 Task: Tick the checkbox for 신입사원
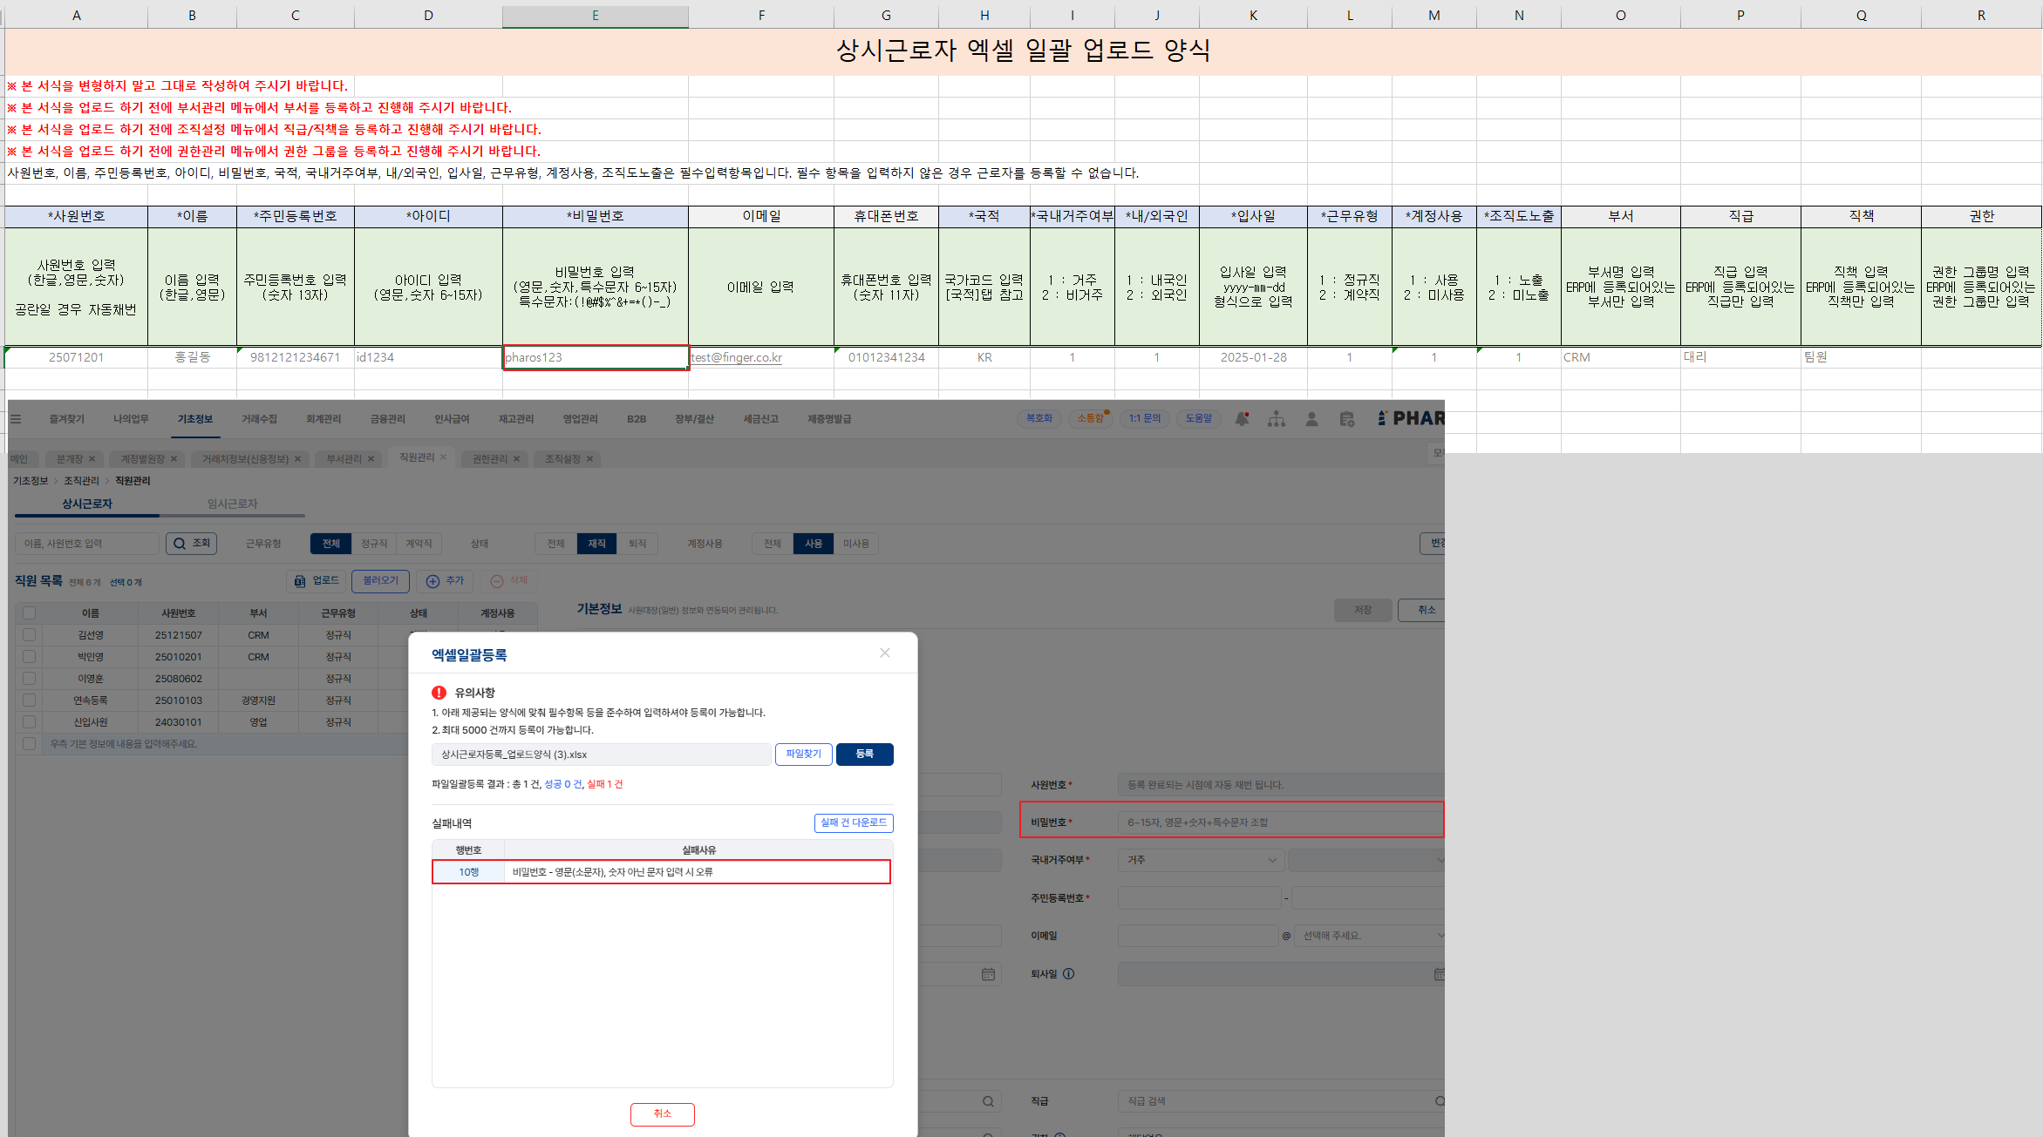pos(30,722)
